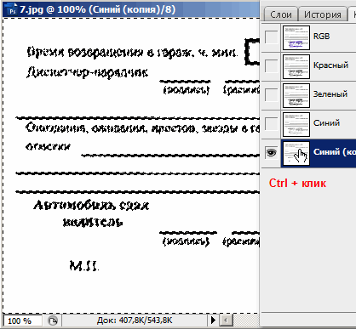Select the Зеленый channel name

click(x=330, y=94)
